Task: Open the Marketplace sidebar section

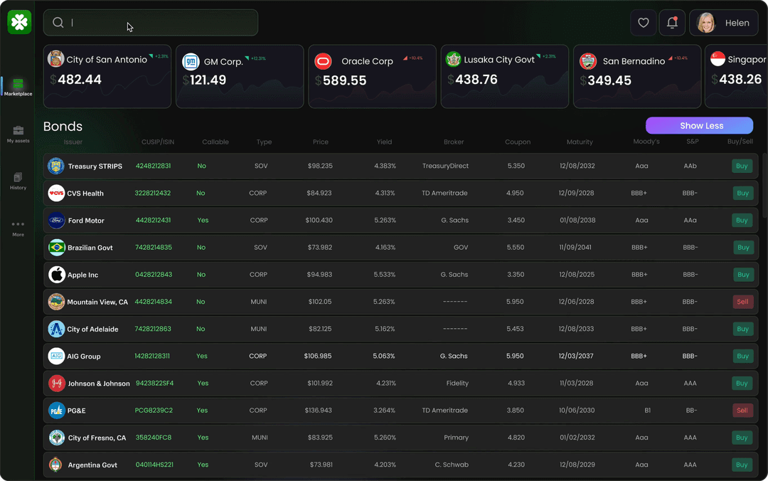Action: point(18,87)
